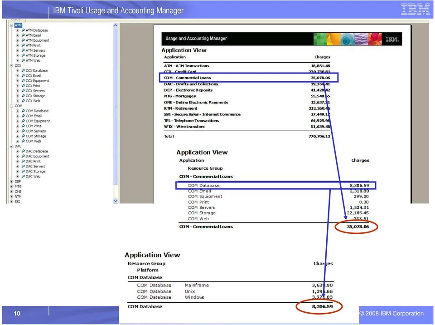
Task: Click the tree panel scroll up arrow
Action: click(x=116, y=25)
